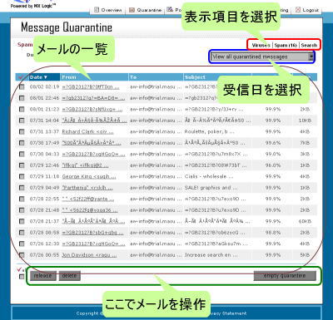The image size is (333, 320).
Task: Open the Spam (16) link
Action: pyautogui.click(x=286, y=45)
